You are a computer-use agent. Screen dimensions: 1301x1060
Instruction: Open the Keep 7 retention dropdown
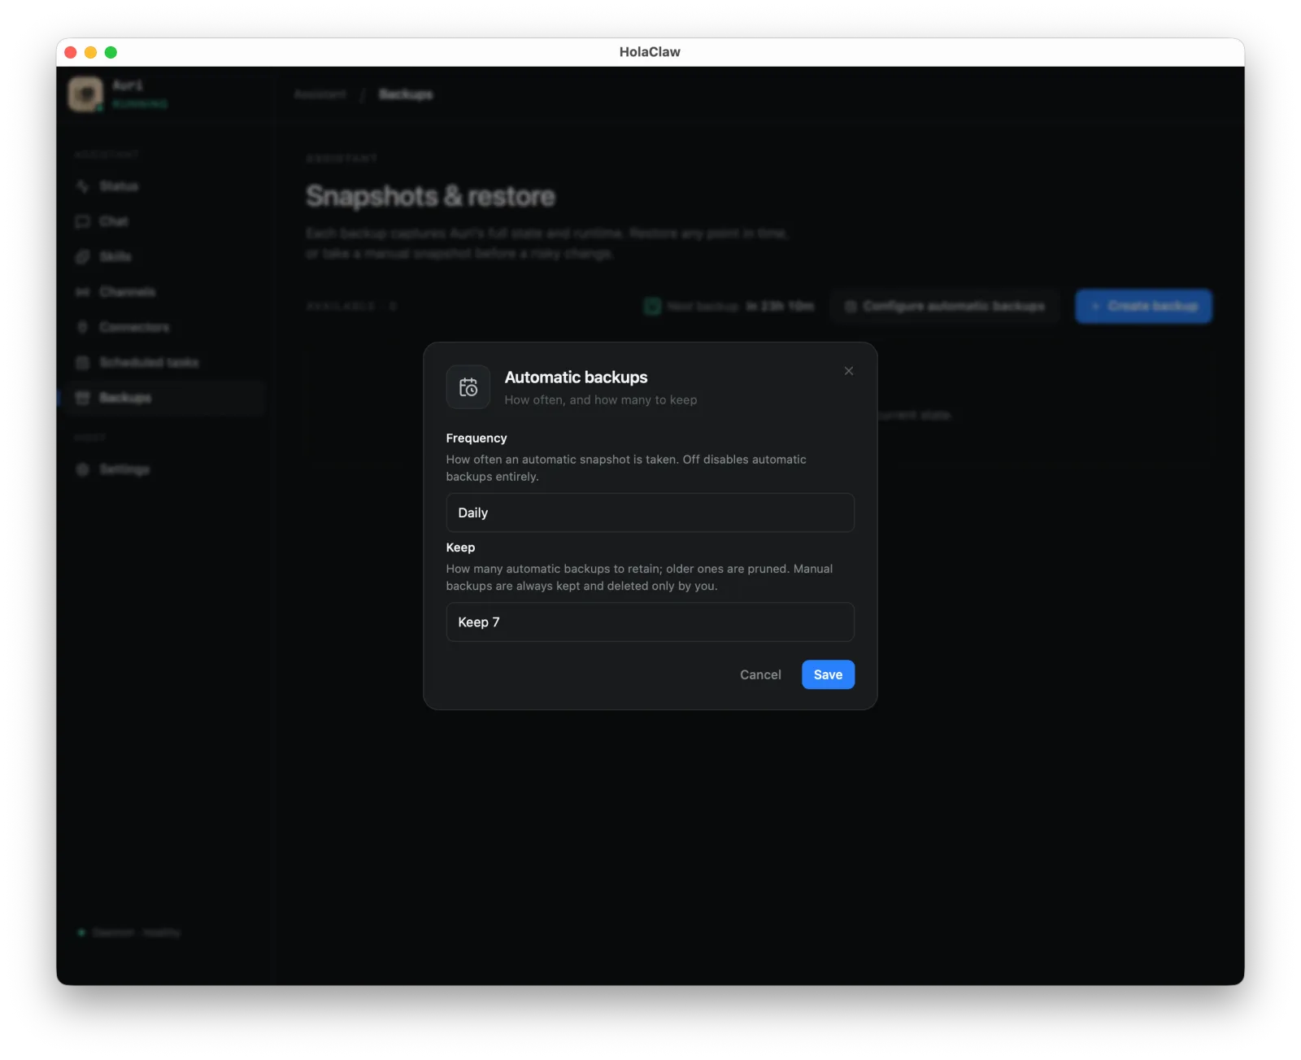pyautogui.click(x=650, y=622)
